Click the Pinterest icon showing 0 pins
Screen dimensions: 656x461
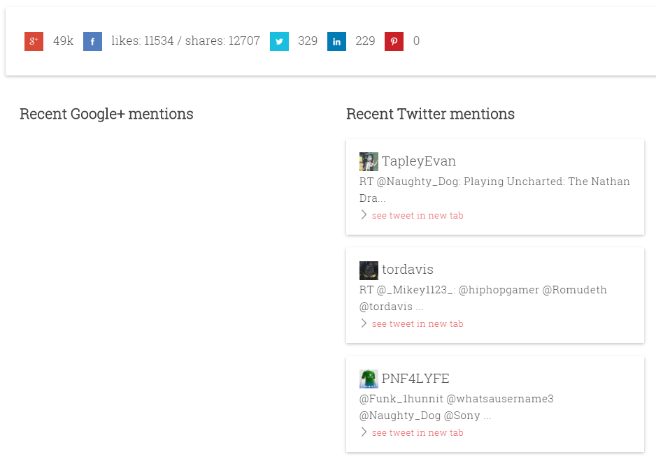[394, 41]
